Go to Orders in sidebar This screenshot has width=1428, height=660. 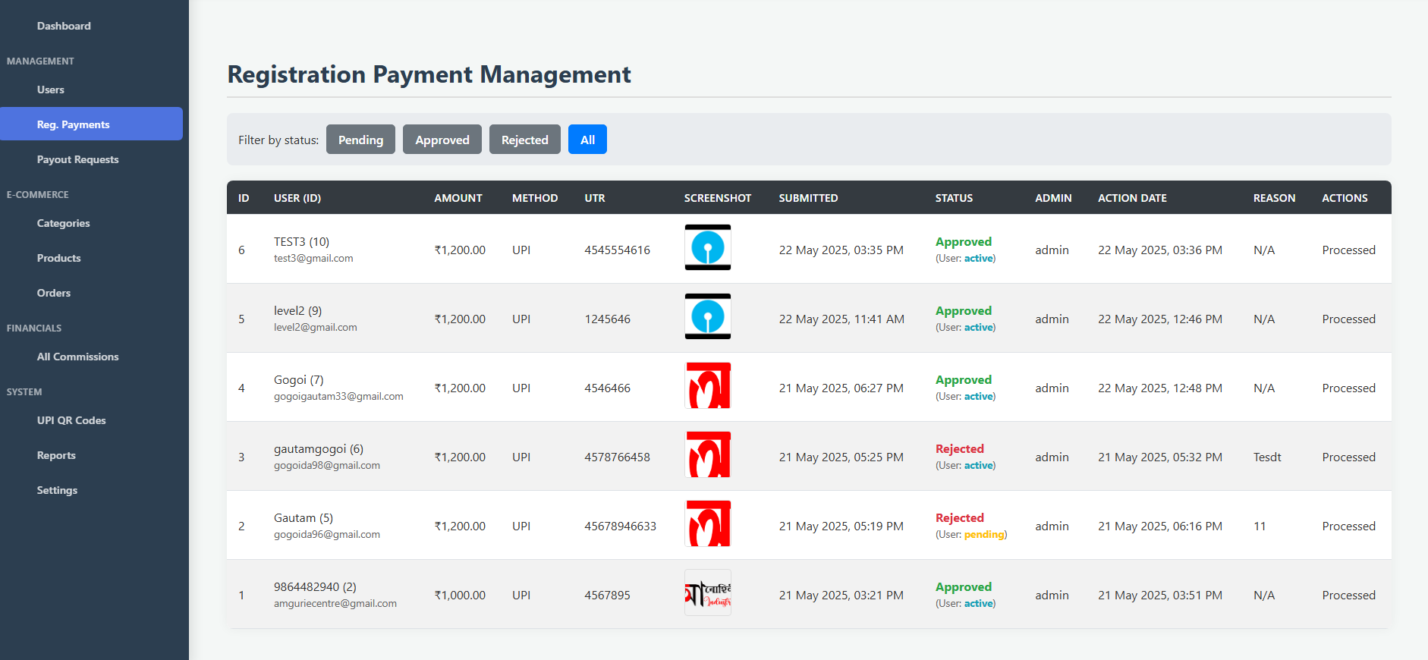pyautogui.click(x=54, y=293)
